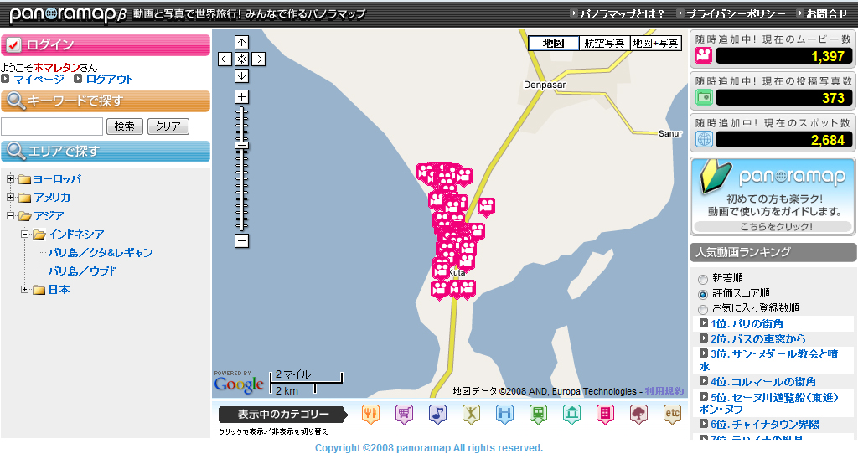Viewport: 858px width, 459px height.
Task: Click the ログイン header banner
Action: 106,45
